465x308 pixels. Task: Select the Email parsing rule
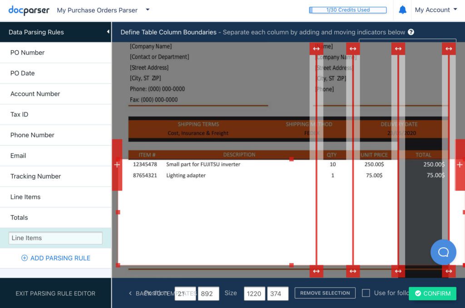click(56, 156)
